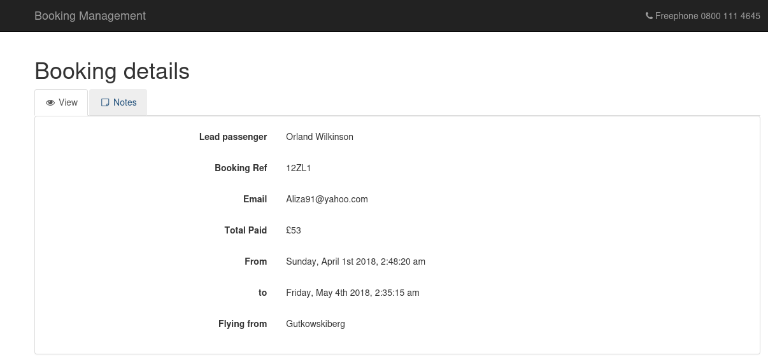Click the Email field label
This screenshot has height=362, width=768.
coord(255,199)
